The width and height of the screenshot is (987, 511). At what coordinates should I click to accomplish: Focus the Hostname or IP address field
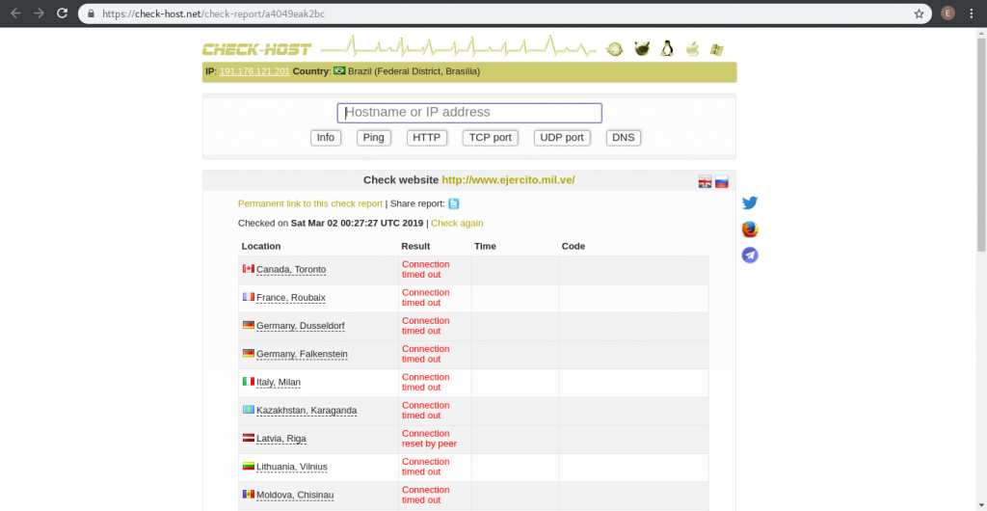(x=469, y=113)
